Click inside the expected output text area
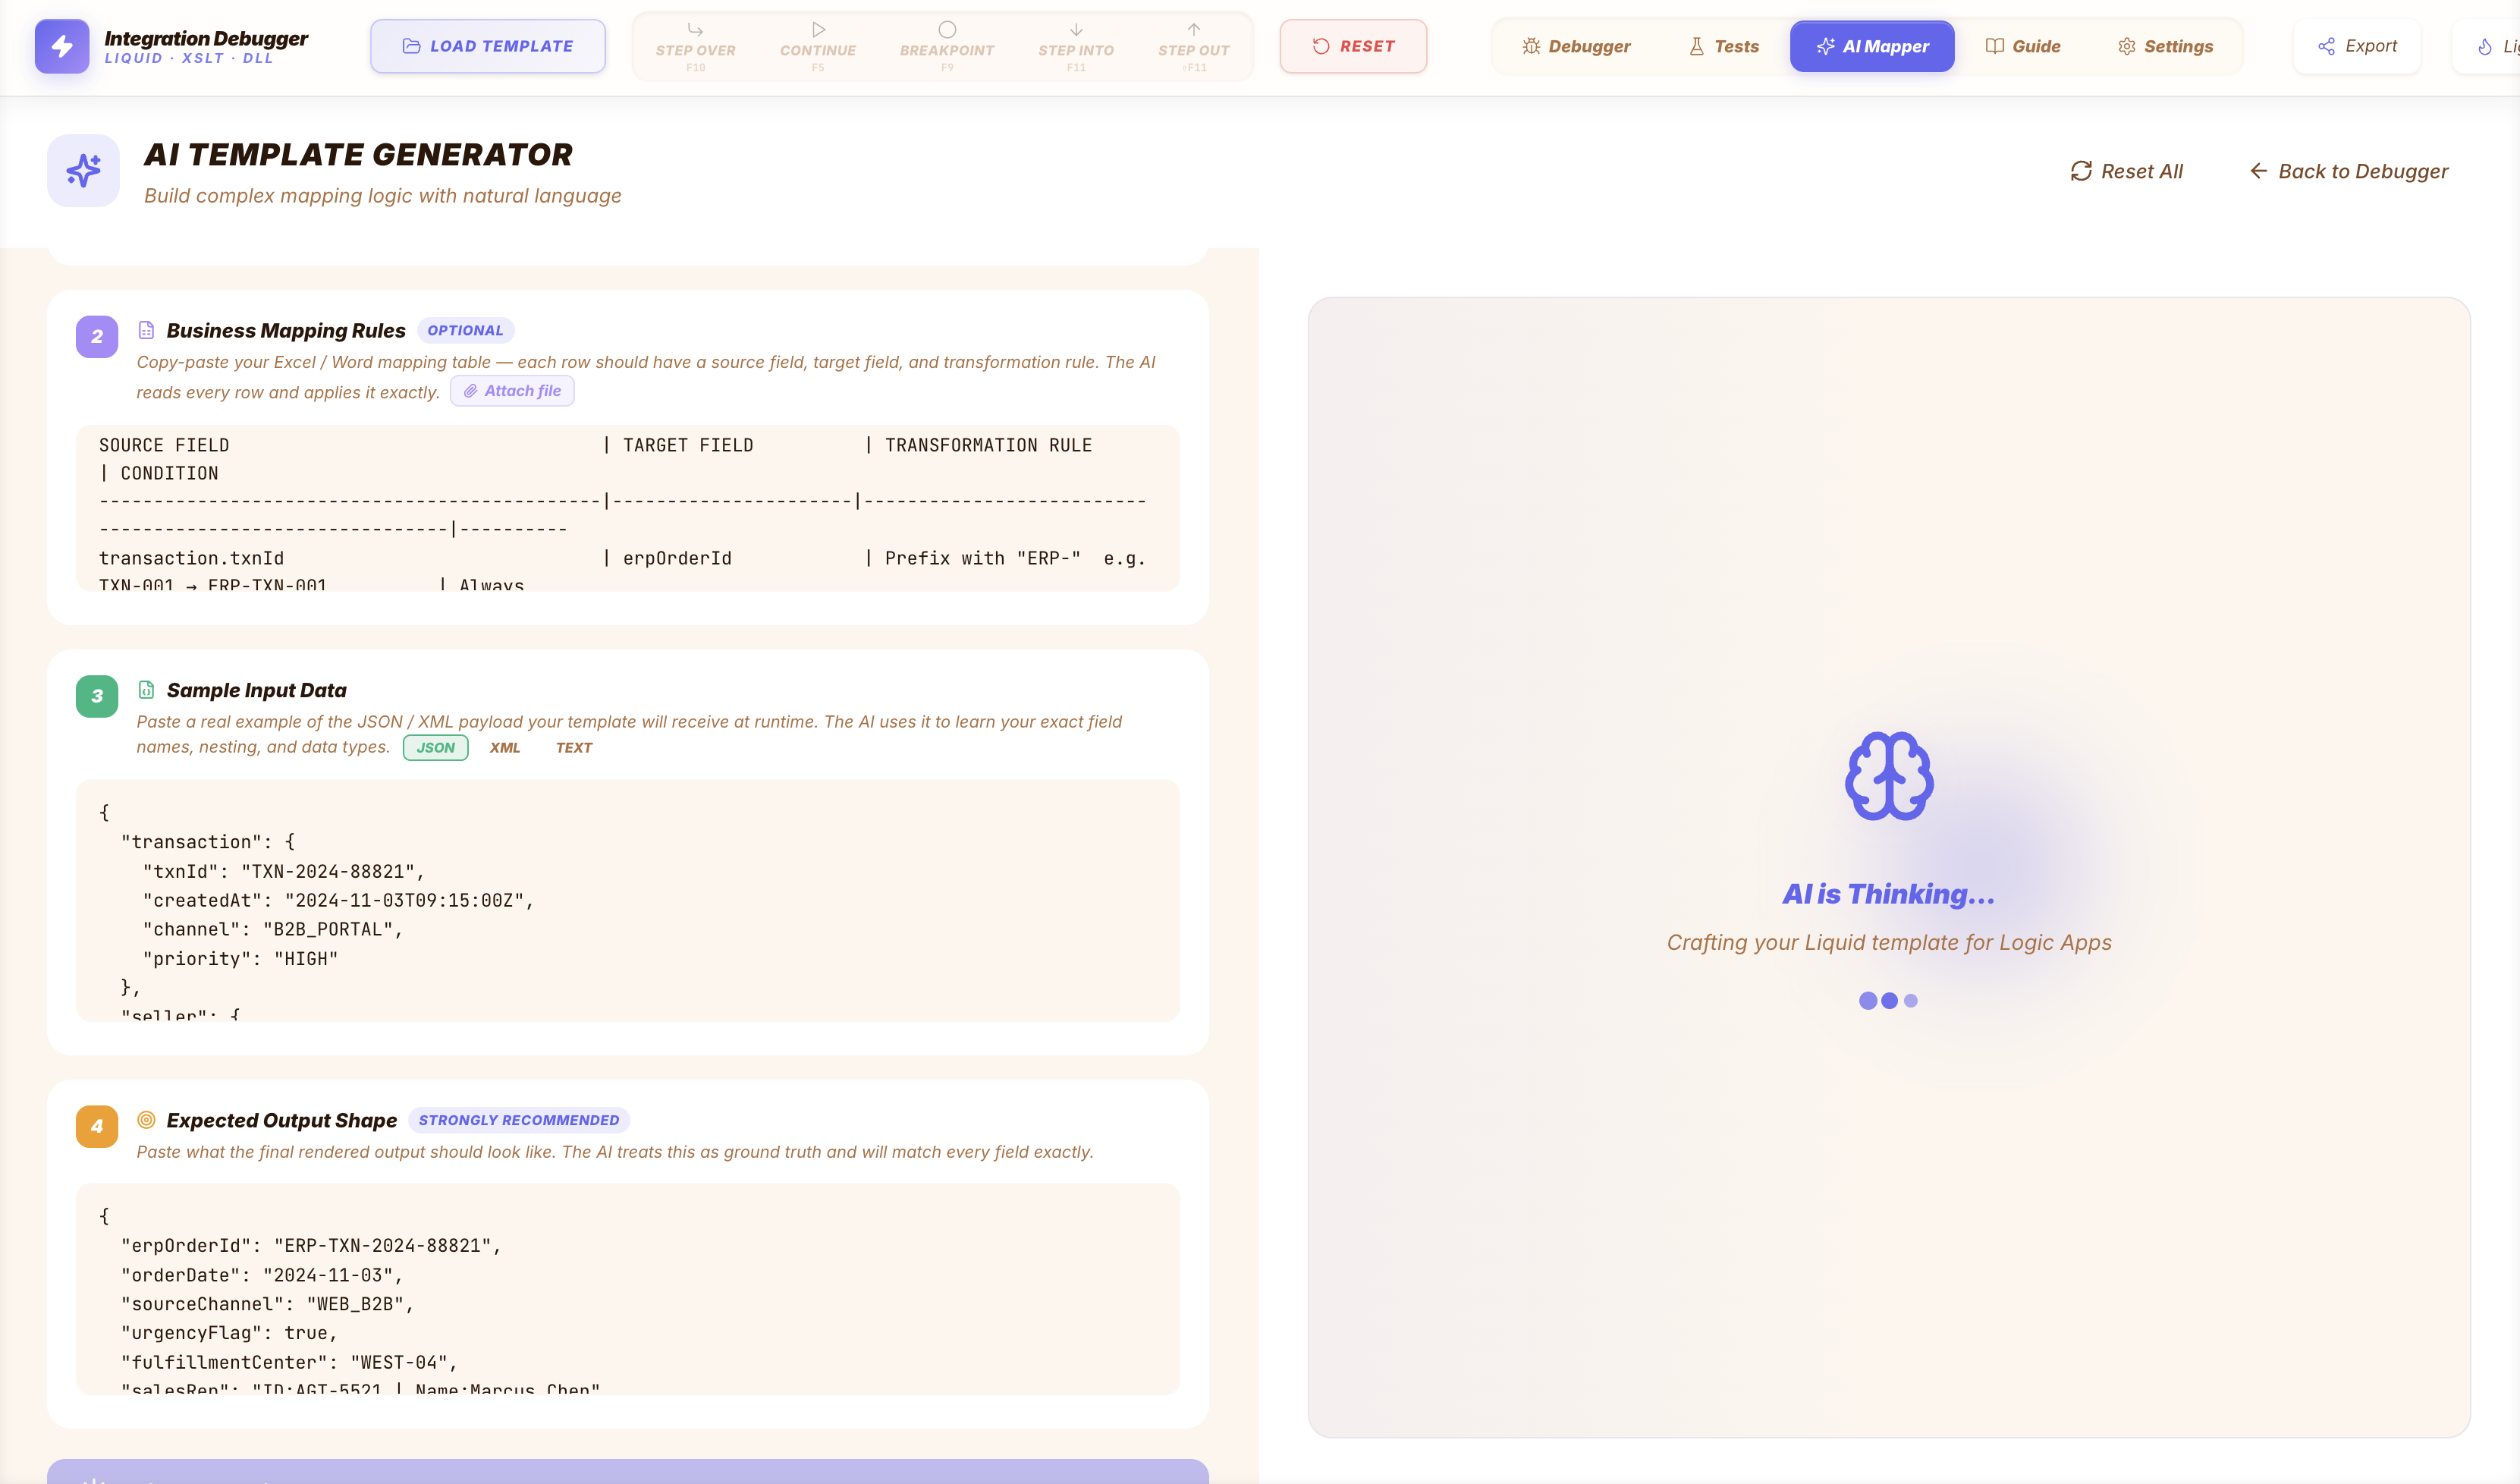 628,1289
